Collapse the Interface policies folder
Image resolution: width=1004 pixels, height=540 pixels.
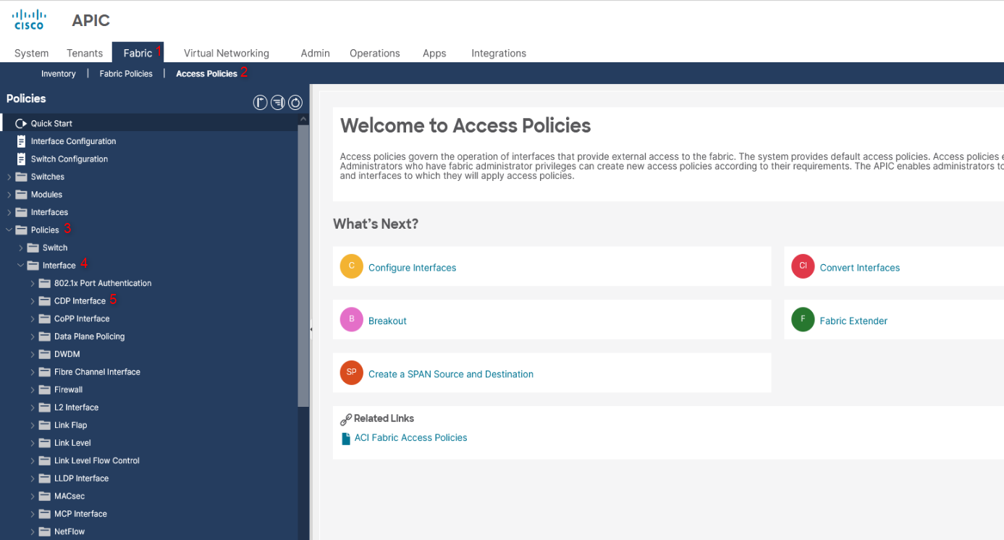click(x=19, y=265)
